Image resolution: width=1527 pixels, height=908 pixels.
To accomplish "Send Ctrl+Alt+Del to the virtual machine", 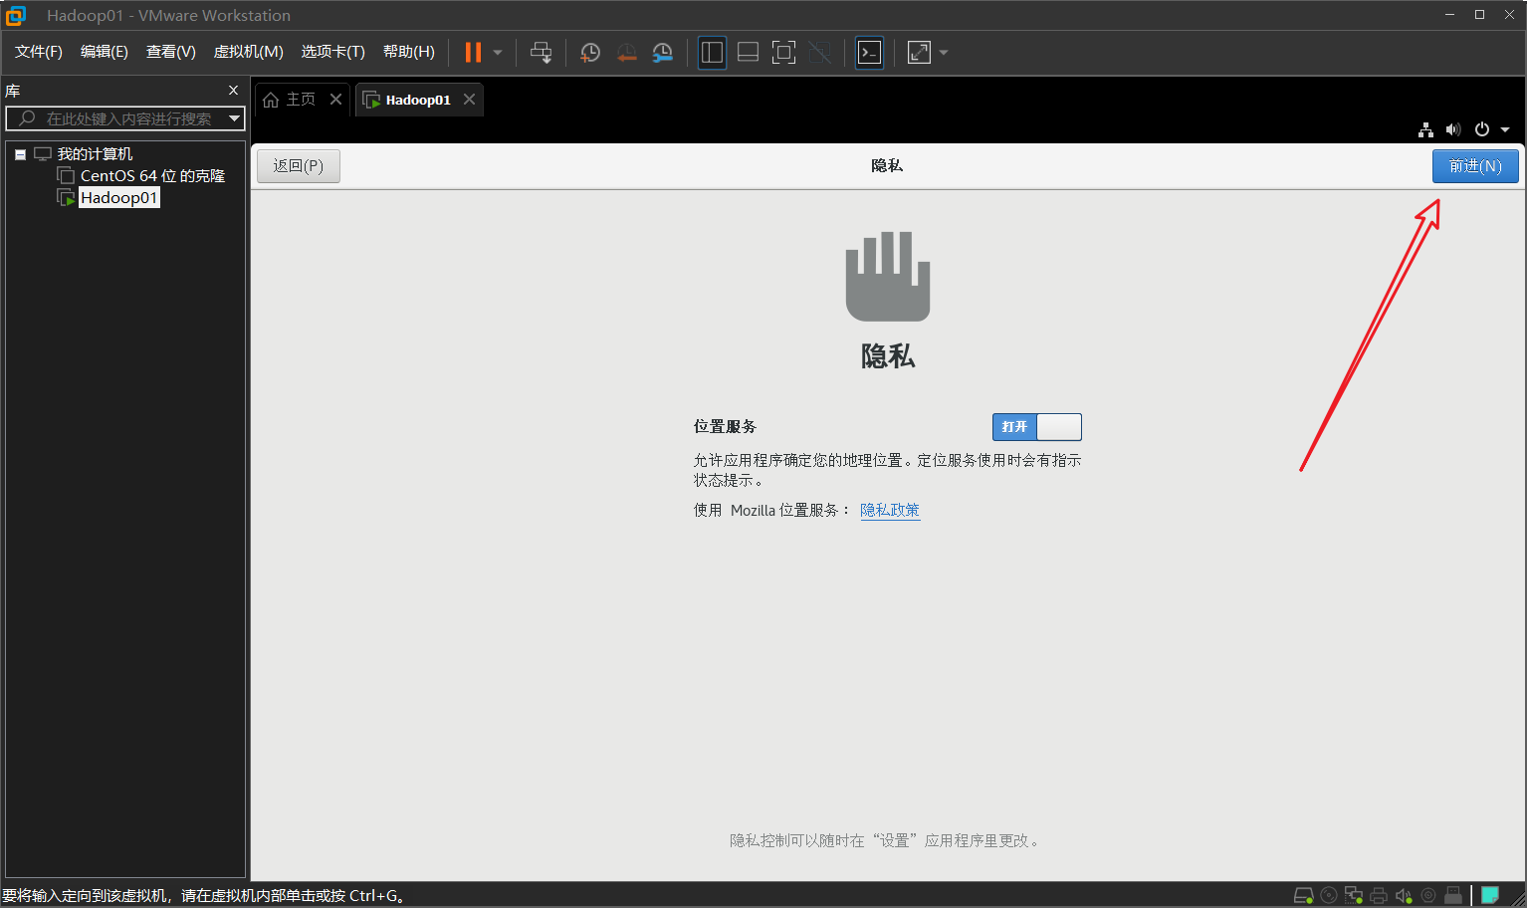I will 541,53.
